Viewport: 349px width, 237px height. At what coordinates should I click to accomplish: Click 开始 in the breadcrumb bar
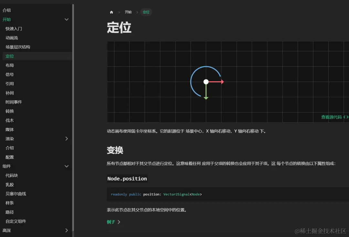[128, 12]
